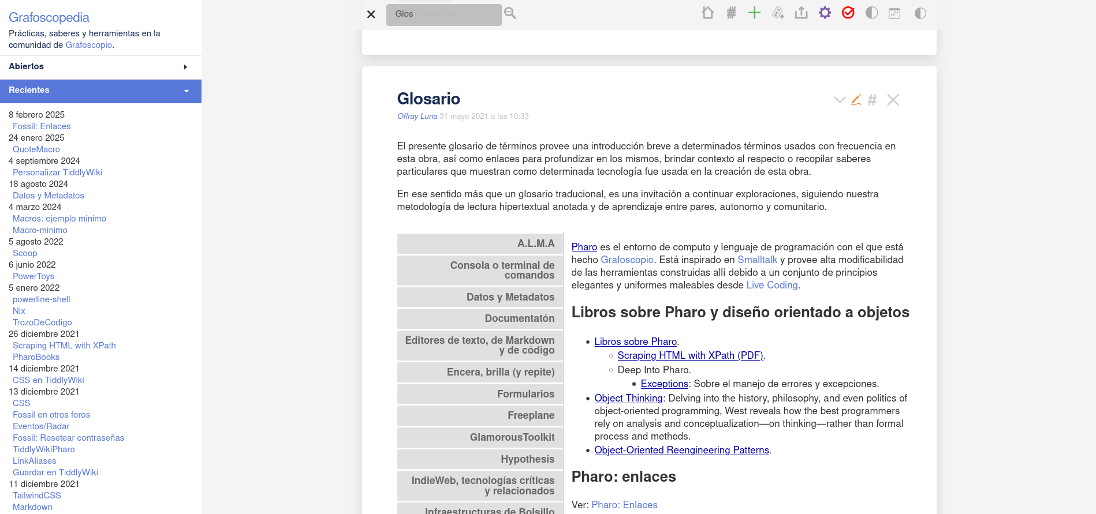Open powerline-shell recent entry

click(42, 299)
